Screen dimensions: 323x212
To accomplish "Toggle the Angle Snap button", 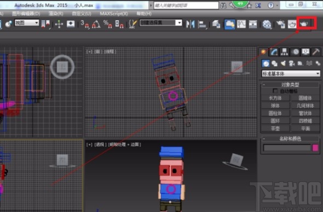I will tap(96, 24).
